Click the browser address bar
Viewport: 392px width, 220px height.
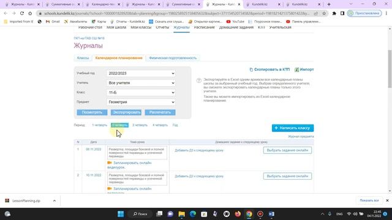176,13
